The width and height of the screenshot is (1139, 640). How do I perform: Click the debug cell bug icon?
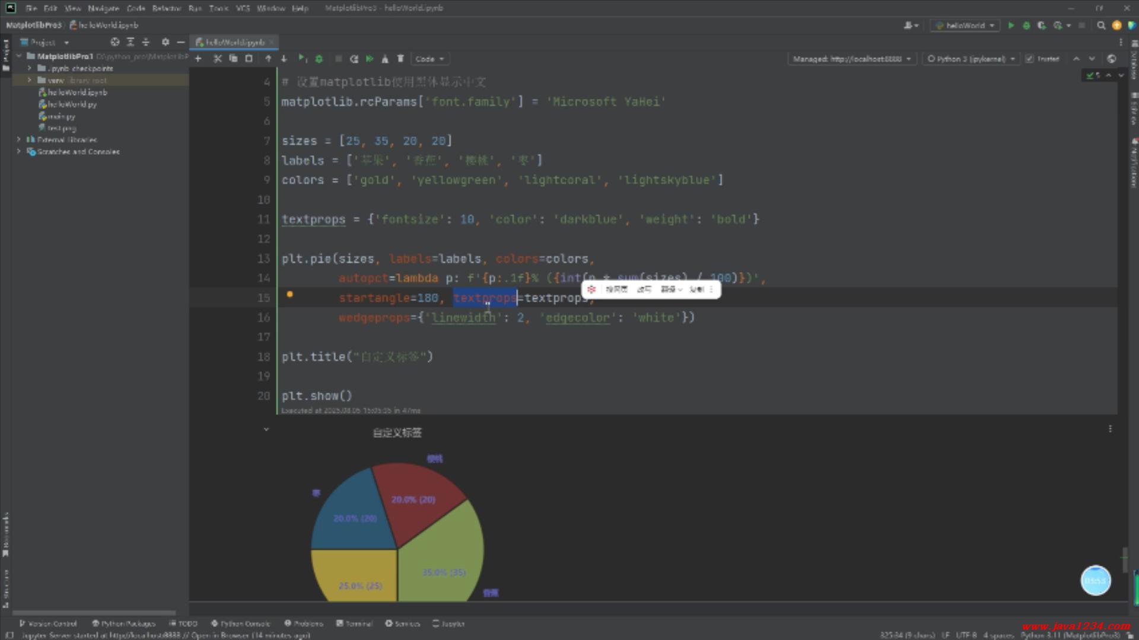pos(319,59)
